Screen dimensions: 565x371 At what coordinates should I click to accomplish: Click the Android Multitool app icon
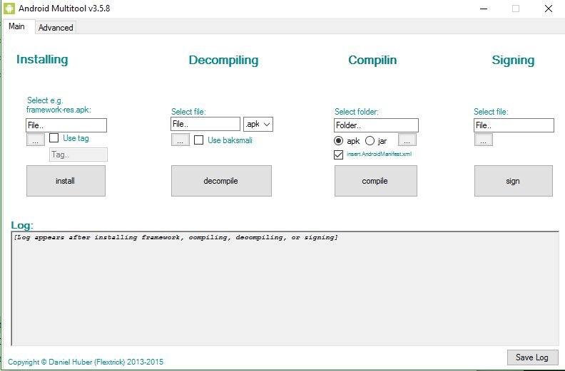click(9, 9)
